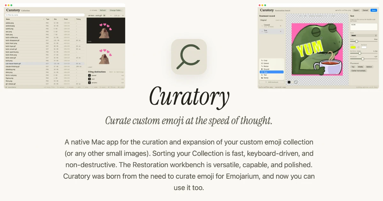Open the yellow Fill color swatch
Screen dimensions: 383x201
[x=353, y=47]
